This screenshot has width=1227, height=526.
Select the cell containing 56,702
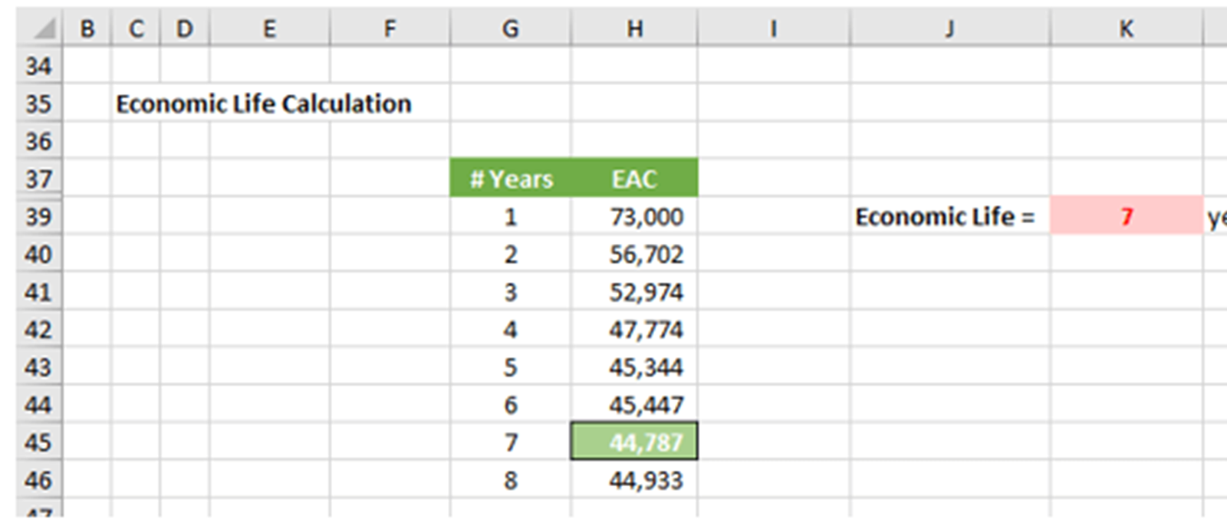[x=634, y=255]
